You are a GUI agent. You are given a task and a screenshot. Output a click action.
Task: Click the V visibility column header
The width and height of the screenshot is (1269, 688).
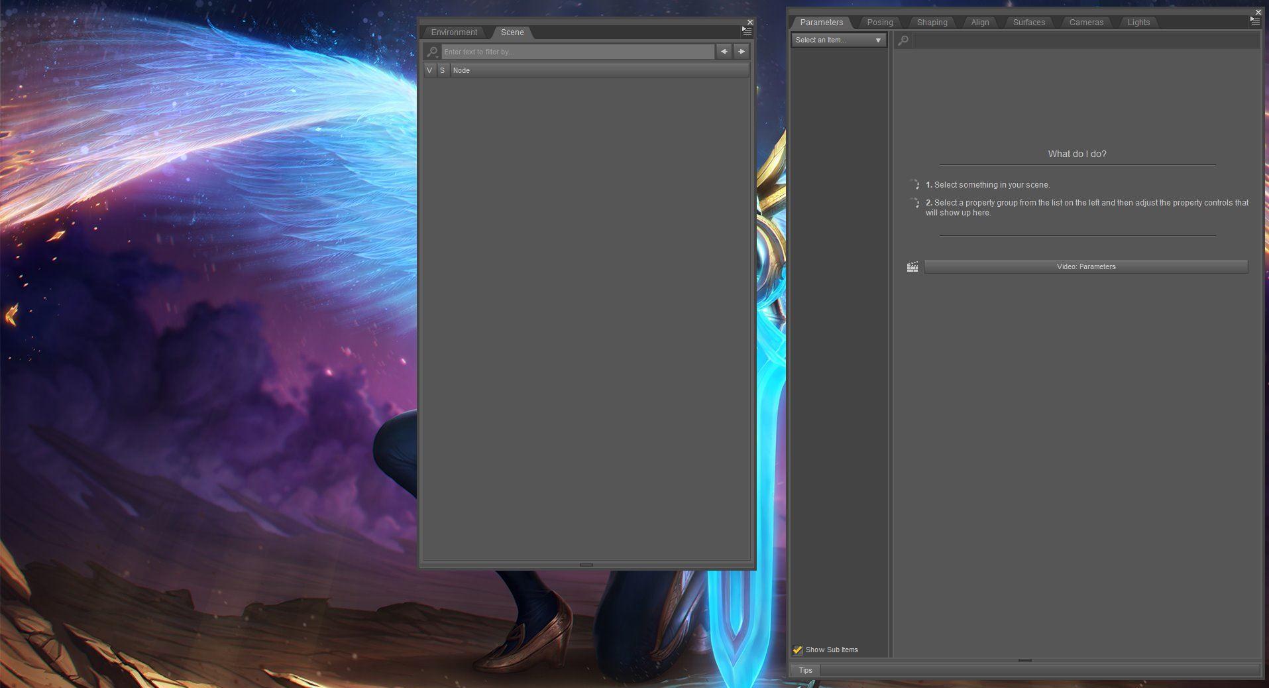pos(429,70)
